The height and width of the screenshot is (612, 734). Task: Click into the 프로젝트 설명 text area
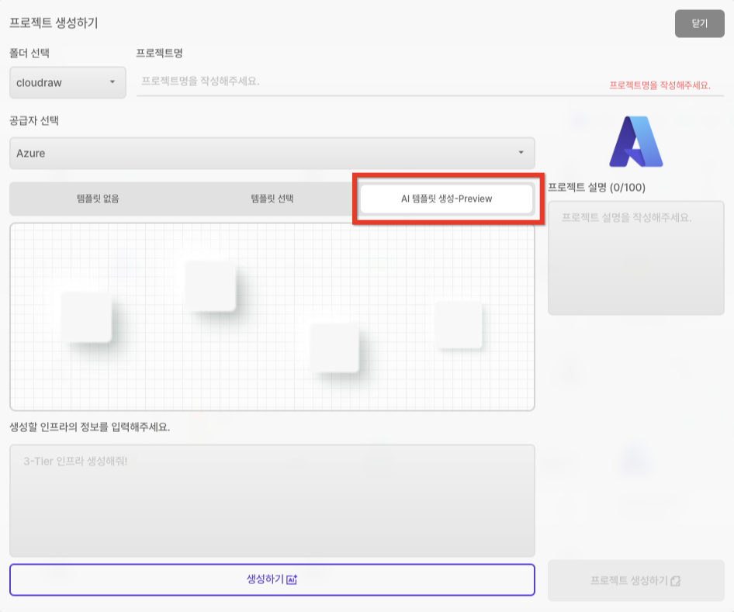click(x=635, y=258)
